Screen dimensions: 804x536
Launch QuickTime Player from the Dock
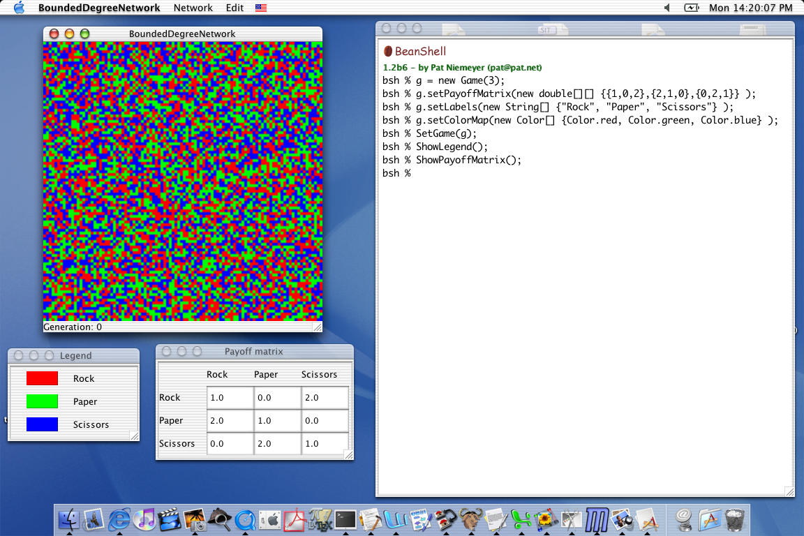245,519
